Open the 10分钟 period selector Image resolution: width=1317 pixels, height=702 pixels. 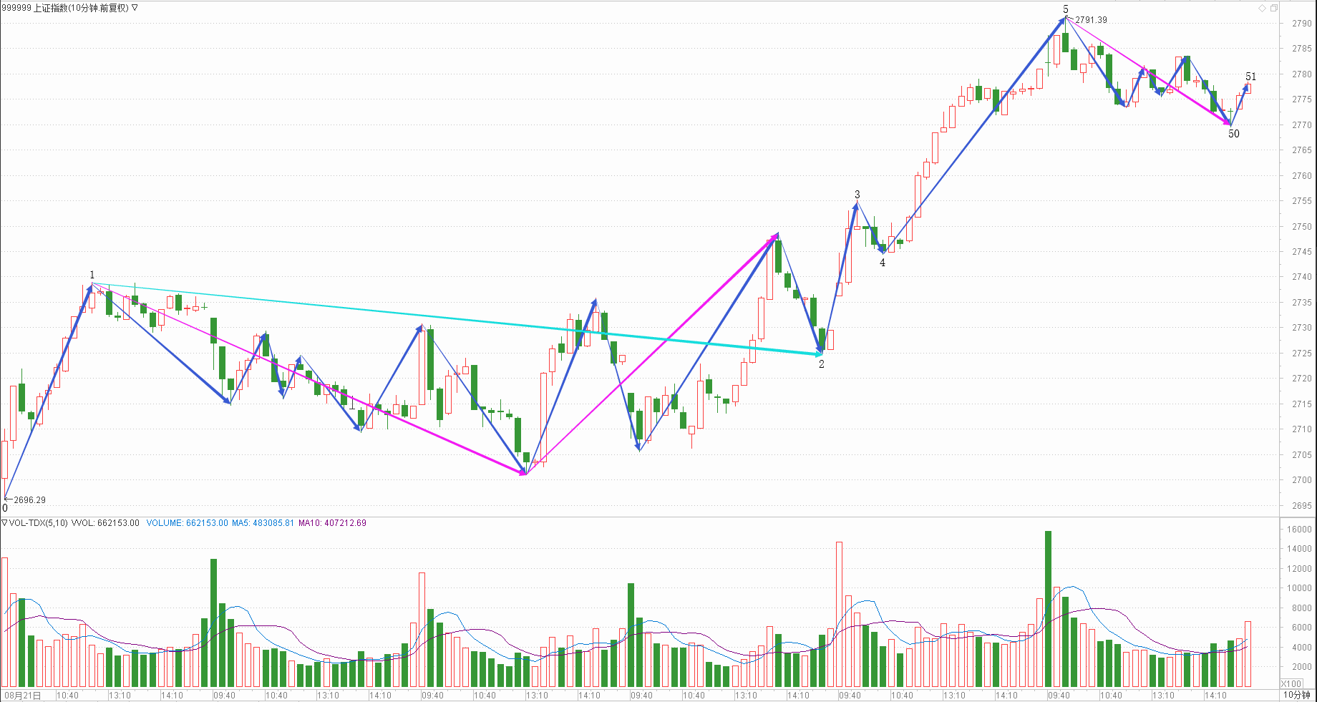click(1296, 695)
